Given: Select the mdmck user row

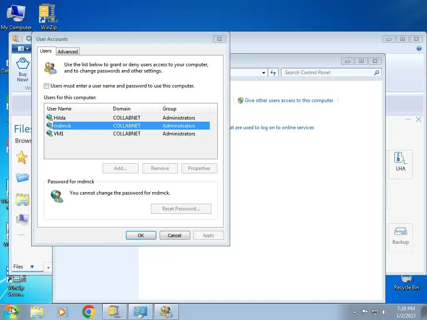Looking at the screenshot, I should [127, 126].
